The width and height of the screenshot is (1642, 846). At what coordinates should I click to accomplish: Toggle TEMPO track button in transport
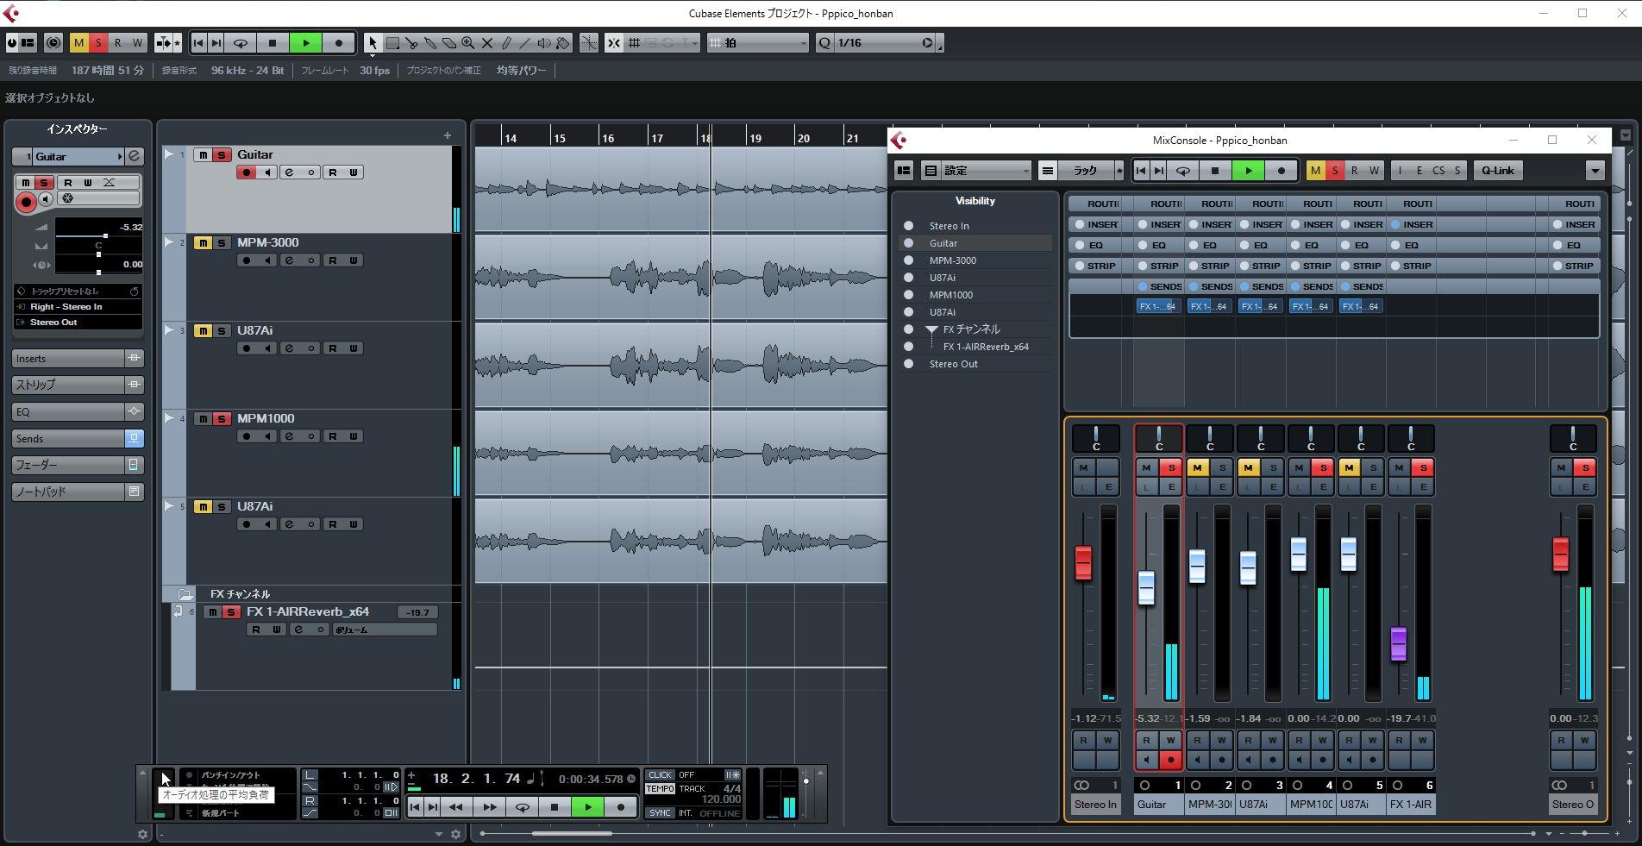661,789
